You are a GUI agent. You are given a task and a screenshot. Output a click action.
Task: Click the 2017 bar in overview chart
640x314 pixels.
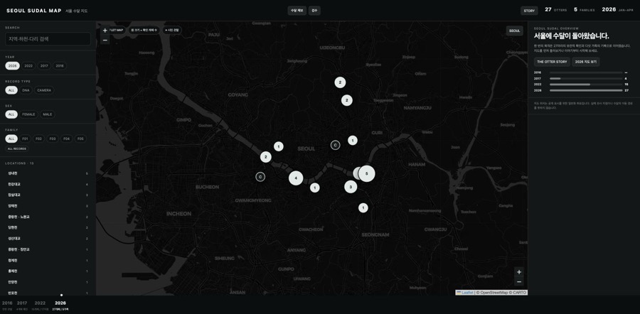(x=586, y=78)
